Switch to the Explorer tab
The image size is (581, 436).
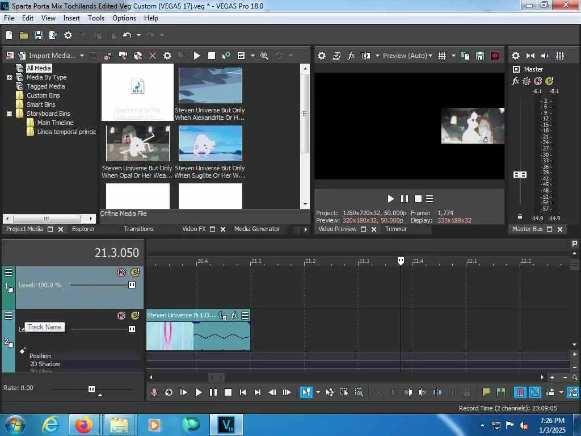point(83,229)
